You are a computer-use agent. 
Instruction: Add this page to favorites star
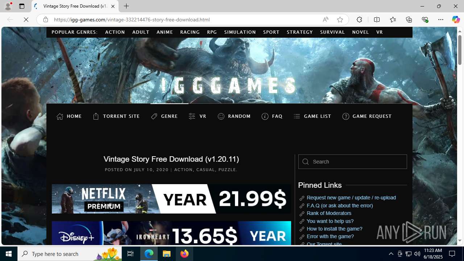[340, 20]
